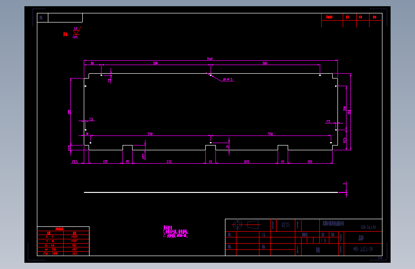Click the '250 - 1000' tolerance table row
The width and height of the screenshot is (415, 269).
[x=63, y=254]
